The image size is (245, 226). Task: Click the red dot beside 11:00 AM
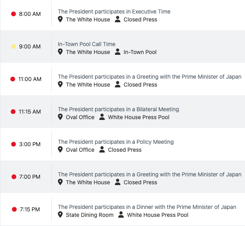pyautogui.click(x=13, y=79)
